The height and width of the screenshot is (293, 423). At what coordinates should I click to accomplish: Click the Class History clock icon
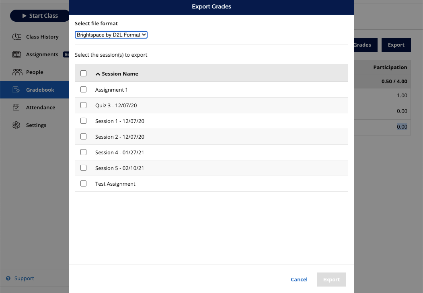(x=17, y=37)
